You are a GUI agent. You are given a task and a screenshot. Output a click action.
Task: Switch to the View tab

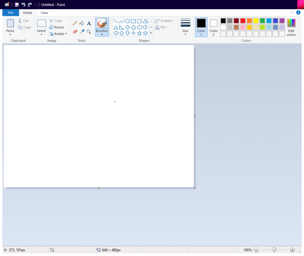pyautogui.click(x=44, y=13)
